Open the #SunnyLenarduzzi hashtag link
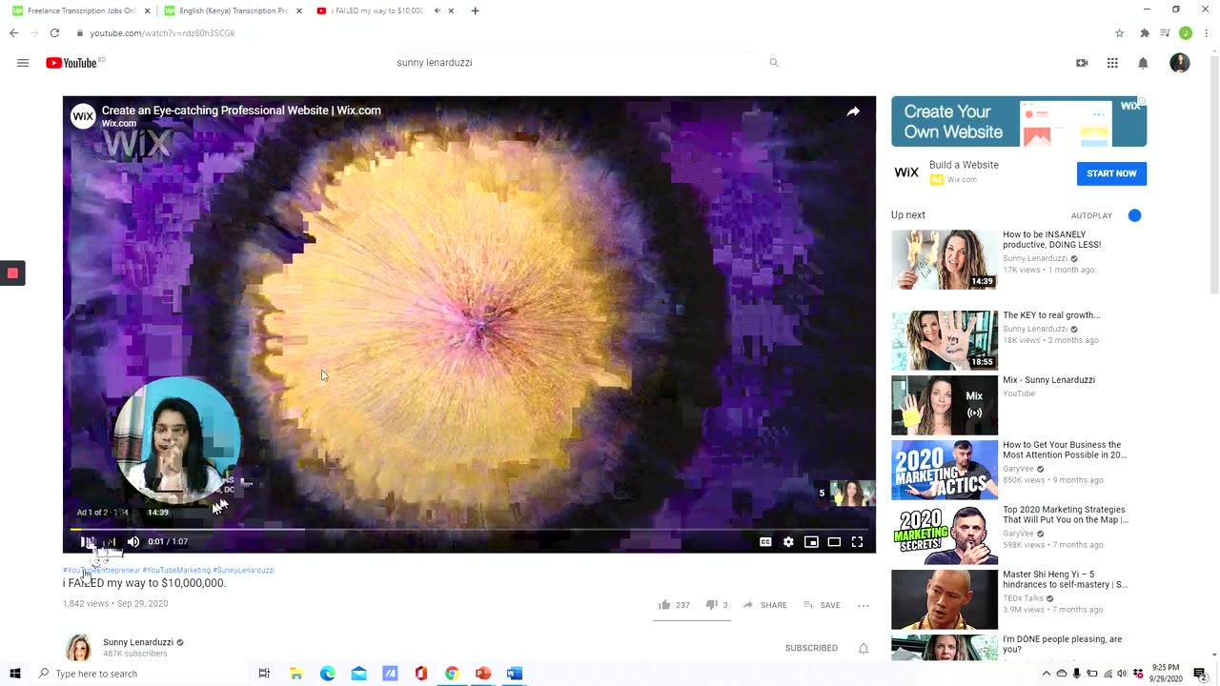 (244, 570)
